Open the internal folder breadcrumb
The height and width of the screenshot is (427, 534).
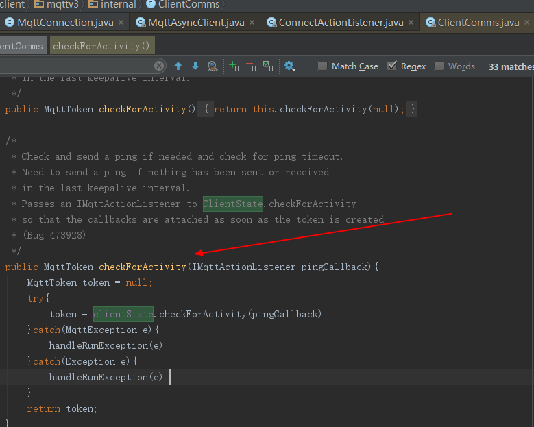pos(112,4)
